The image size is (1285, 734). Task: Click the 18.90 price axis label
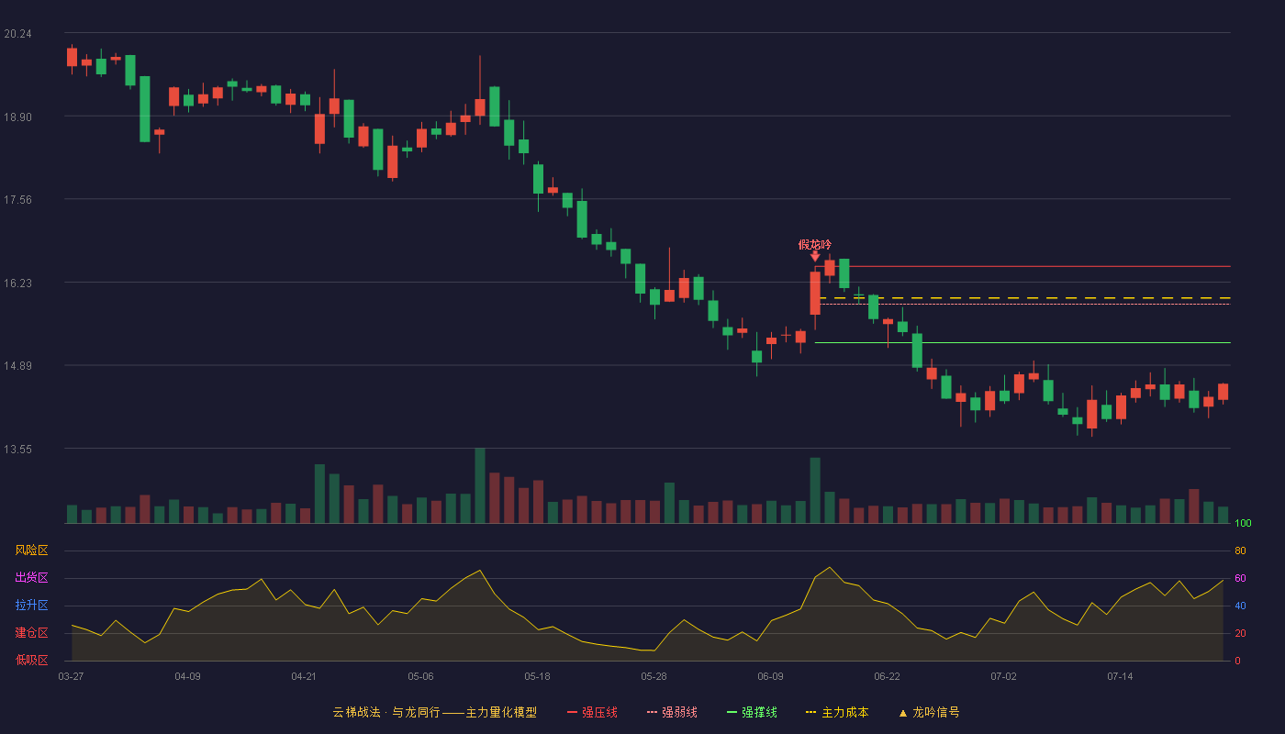point(17,117)
